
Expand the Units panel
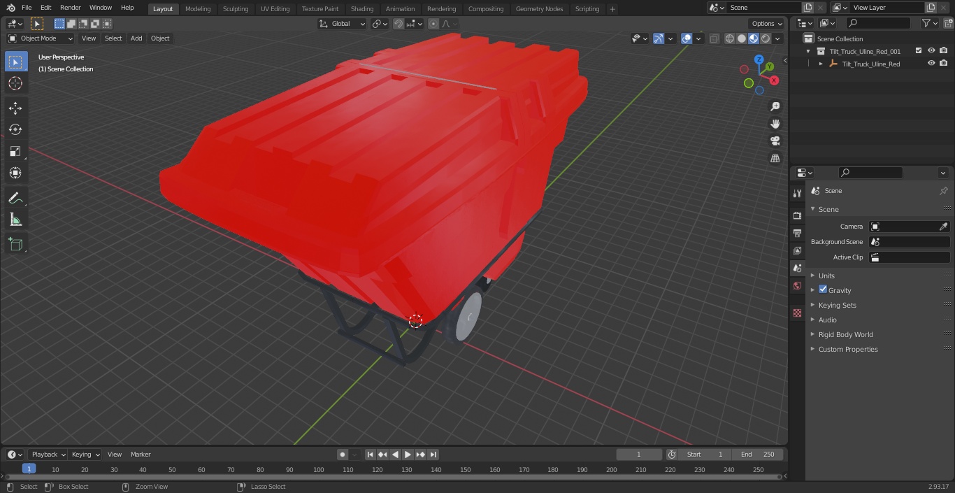point(812,276)
